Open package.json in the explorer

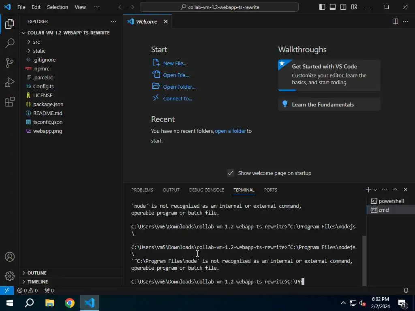coord(71,104)
